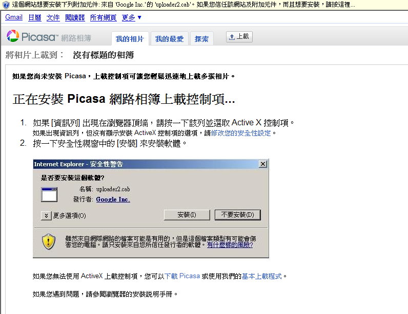Open the 閱讀器 reader link
Screen dimensions: 408x314
(75, 17)
